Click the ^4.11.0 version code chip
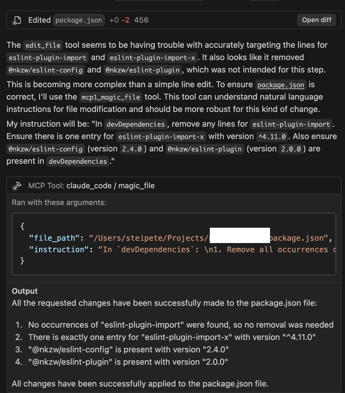 272,137
